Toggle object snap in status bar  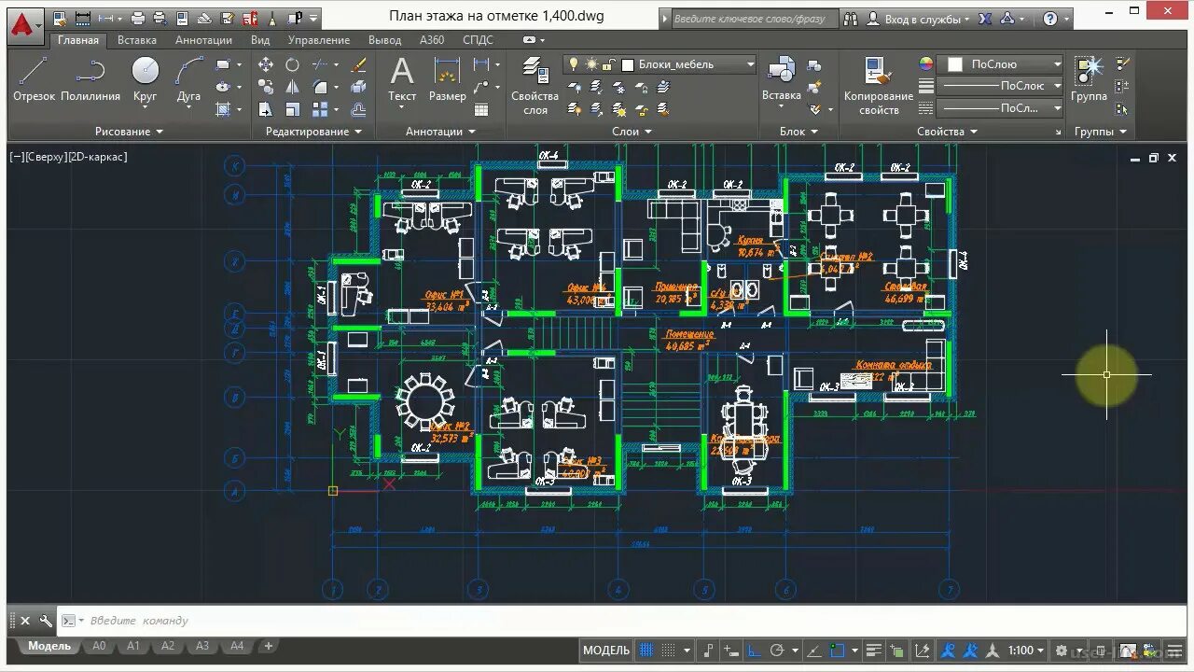[837, 651]
